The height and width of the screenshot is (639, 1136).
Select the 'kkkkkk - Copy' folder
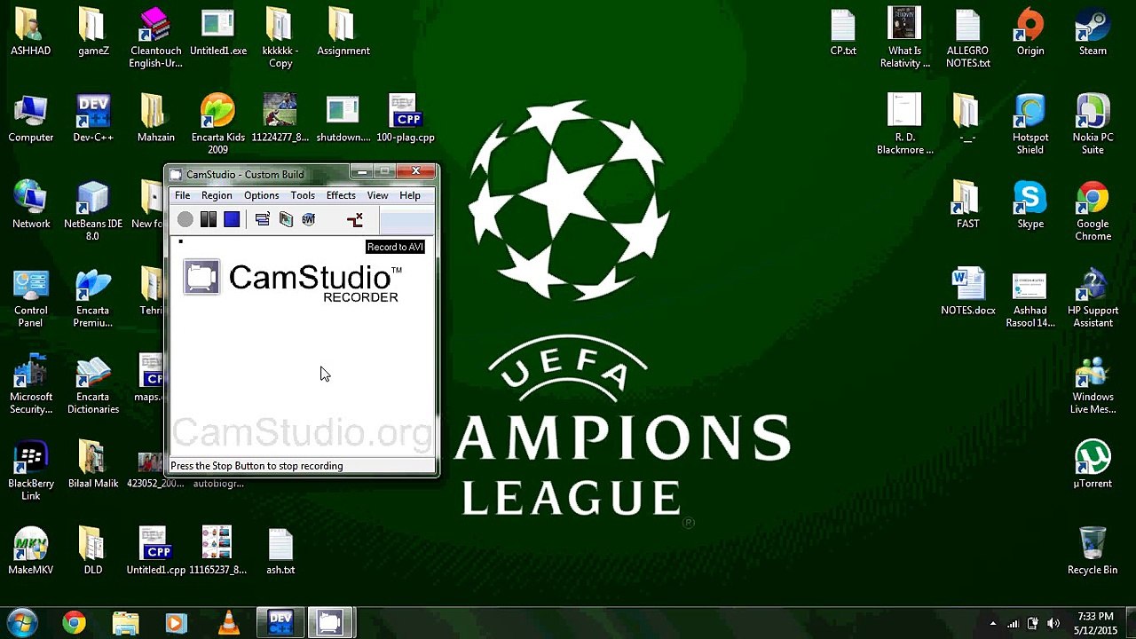pos(280,38)
